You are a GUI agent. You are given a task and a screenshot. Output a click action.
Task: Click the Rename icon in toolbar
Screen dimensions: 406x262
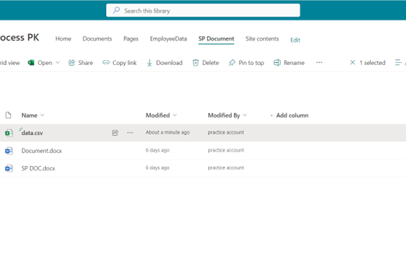(277, 63)
